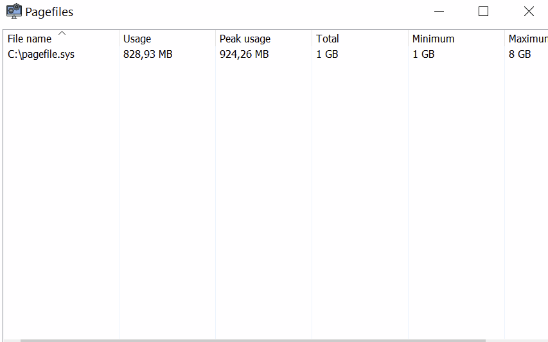Sort by the File name column header
Viewport: 548px width, 342px height.
point(30,39)
